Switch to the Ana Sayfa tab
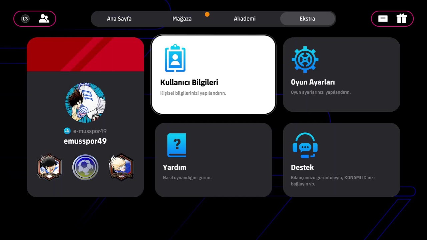The image size is (427, 240). [119, 19]
